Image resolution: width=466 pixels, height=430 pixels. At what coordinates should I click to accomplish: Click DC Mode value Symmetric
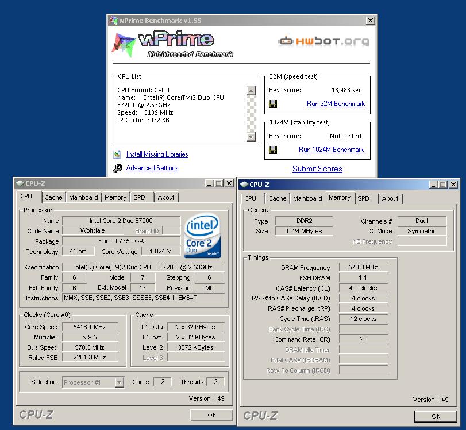(422, 231)
